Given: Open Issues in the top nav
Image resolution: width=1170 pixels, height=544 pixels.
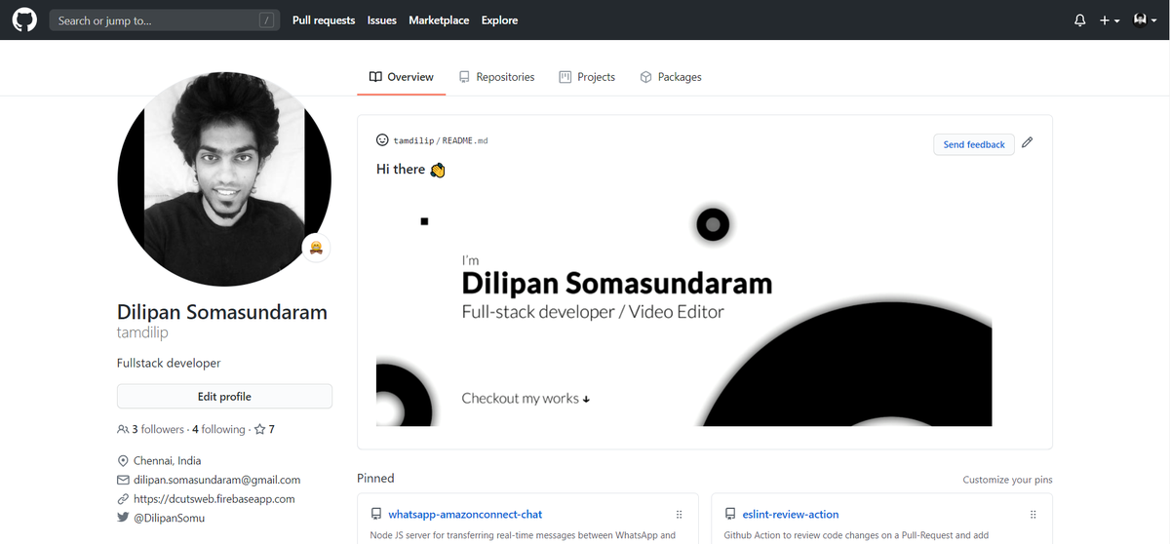Looking at the screenshot, I should click(382, 20).
